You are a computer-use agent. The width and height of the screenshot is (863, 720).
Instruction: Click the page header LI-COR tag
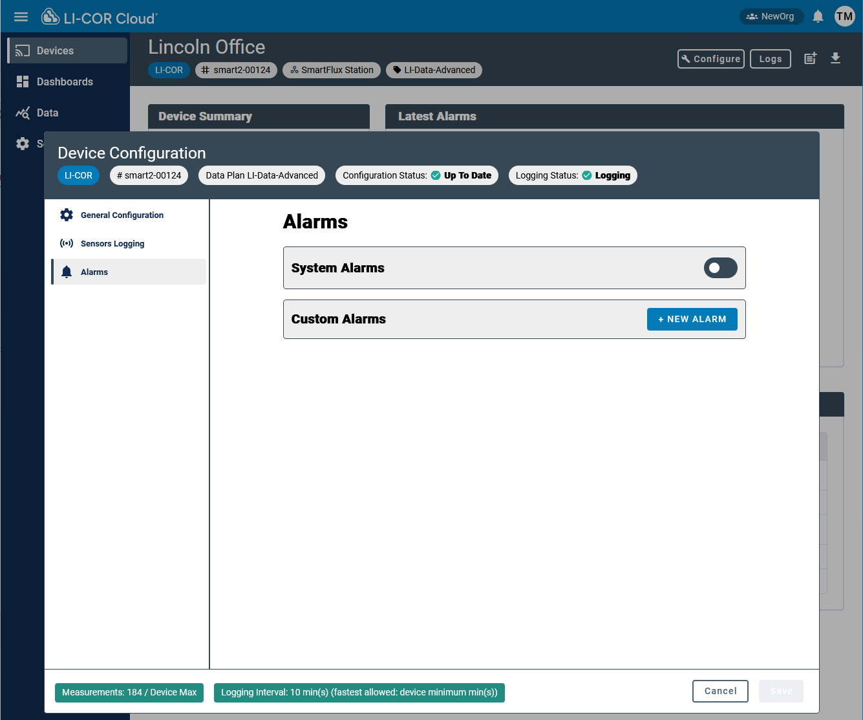169,70
